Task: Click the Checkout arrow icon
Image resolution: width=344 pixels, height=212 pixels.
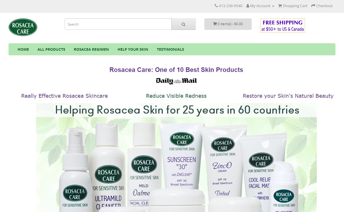Action: coord(313,6)
